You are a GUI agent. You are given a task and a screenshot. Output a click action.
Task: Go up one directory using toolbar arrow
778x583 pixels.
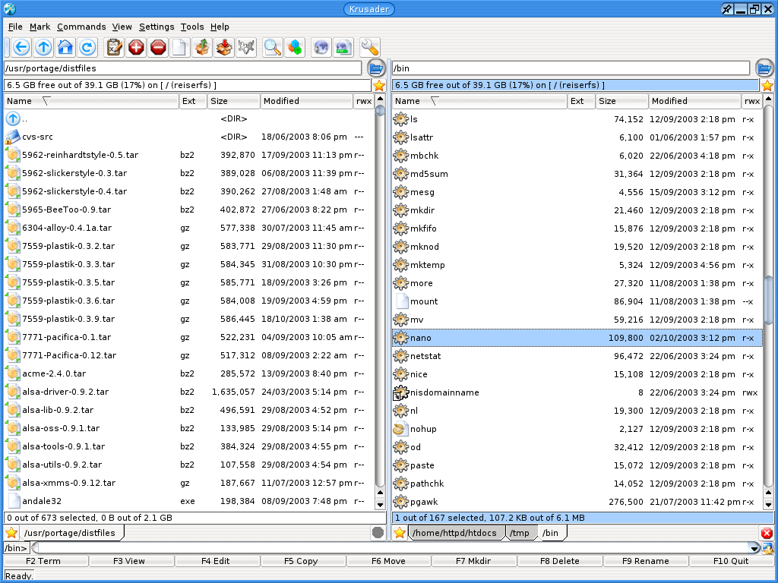(43, 48)
